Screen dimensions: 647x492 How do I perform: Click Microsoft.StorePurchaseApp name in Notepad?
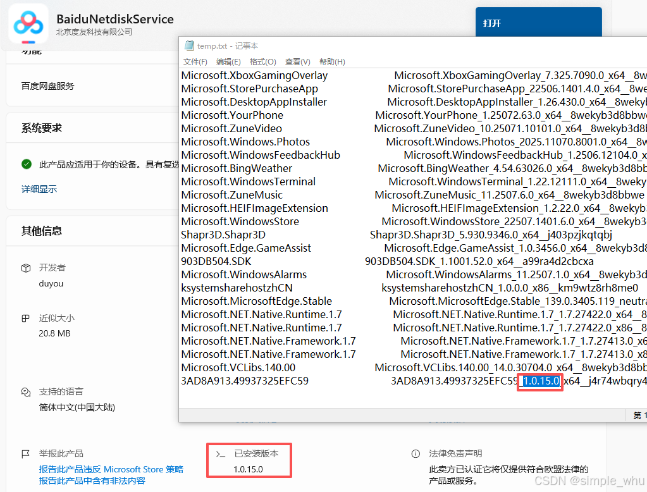250,89
